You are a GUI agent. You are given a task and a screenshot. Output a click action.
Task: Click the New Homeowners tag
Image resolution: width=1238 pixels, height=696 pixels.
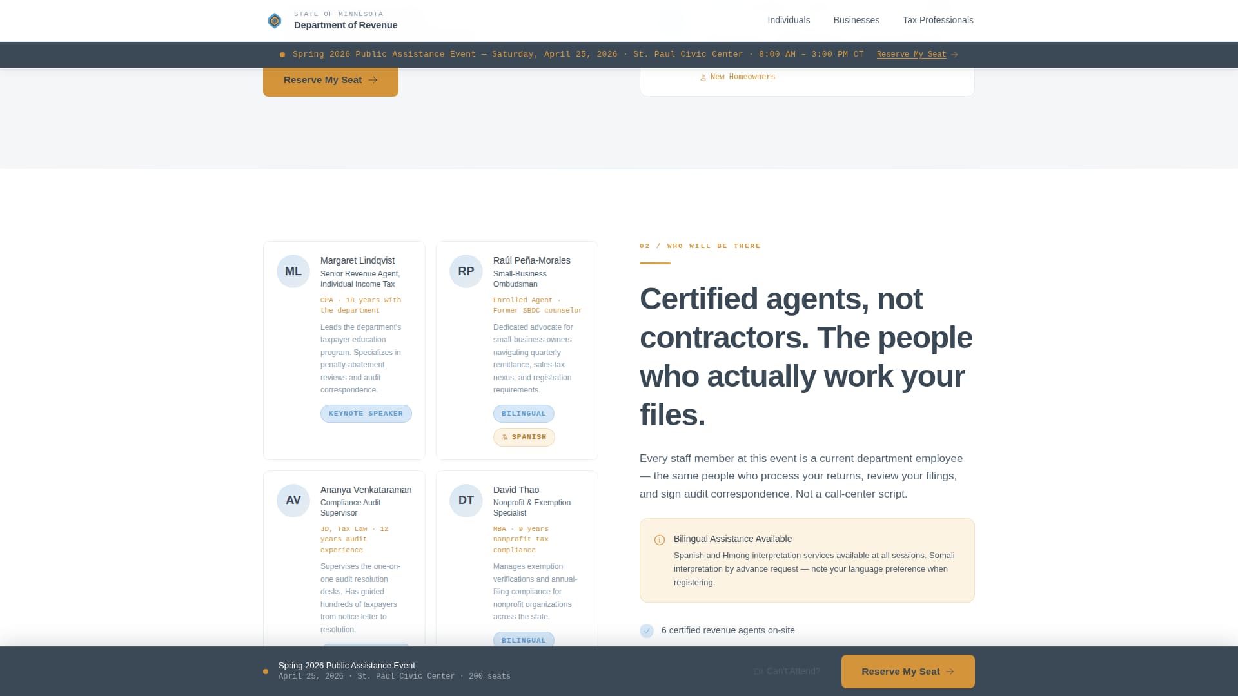tap(742, 77)
